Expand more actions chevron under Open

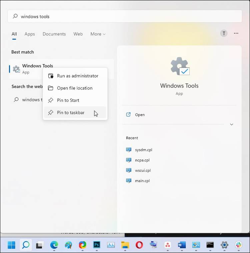[x=231, y=125]
